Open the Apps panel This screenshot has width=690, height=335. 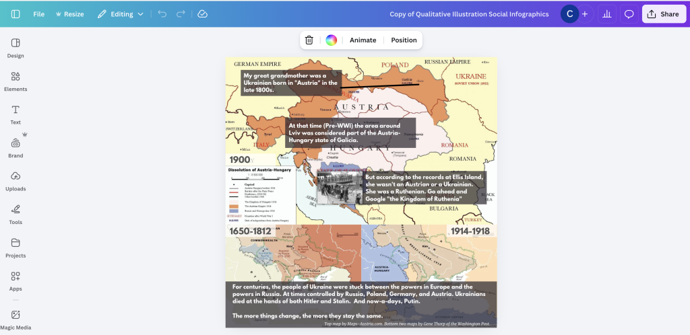pos(15,282)
